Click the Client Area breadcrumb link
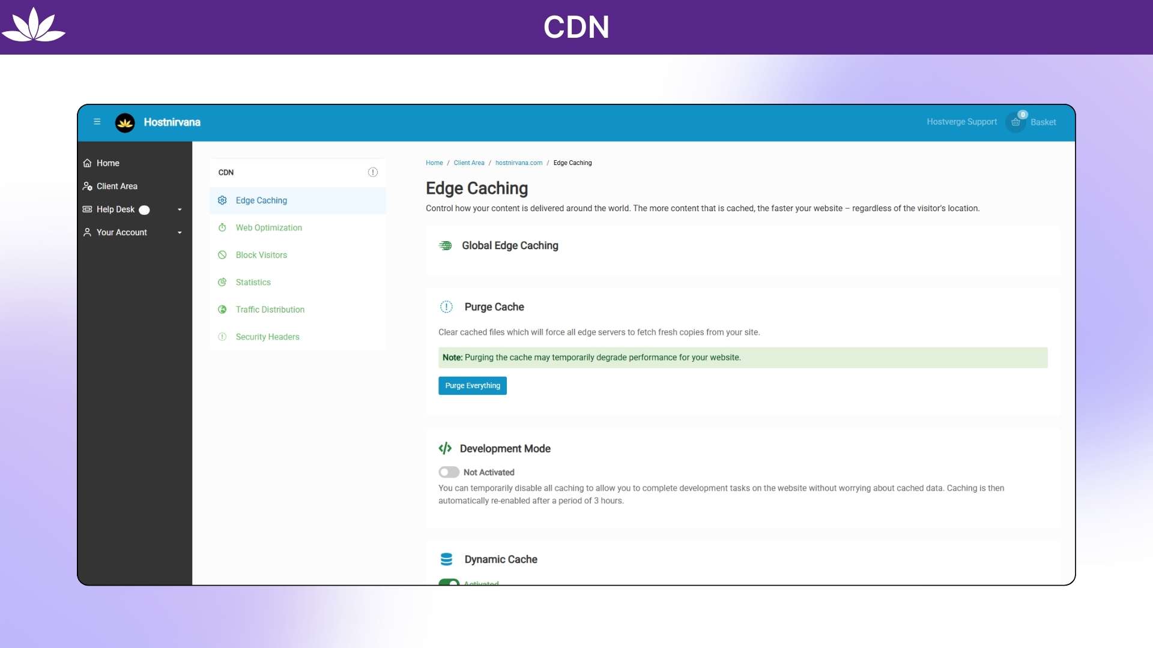Viewport: 1153px width, 648px height. (468, 163)
